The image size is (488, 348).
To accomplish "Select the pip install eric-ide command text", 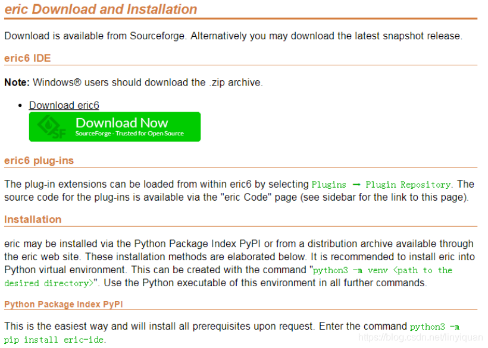I will [54, 339].
